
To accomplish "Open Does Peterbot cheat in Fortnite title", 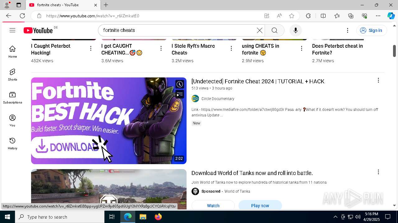I will point(337,49).
